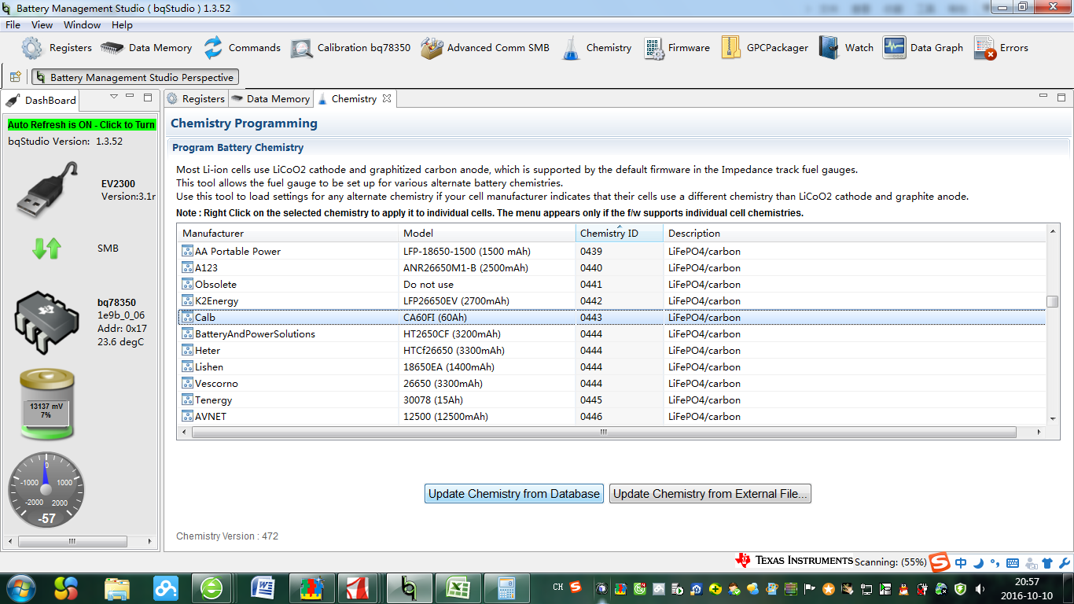Open Data Memory from the toolbar

pyautogui.click(x=146, y=48)
